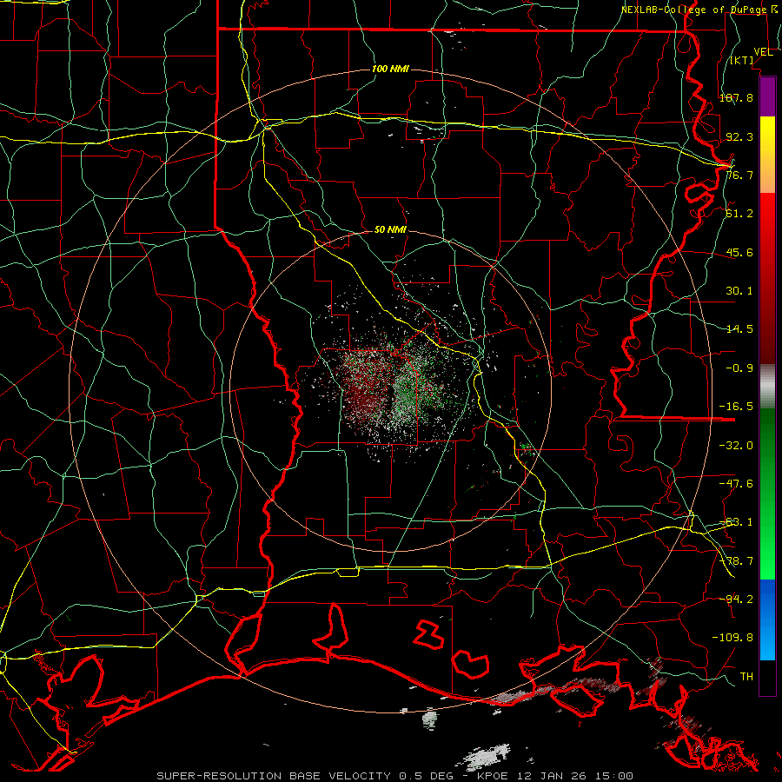Click the -109.8 legend value

[x=732, y=638]
